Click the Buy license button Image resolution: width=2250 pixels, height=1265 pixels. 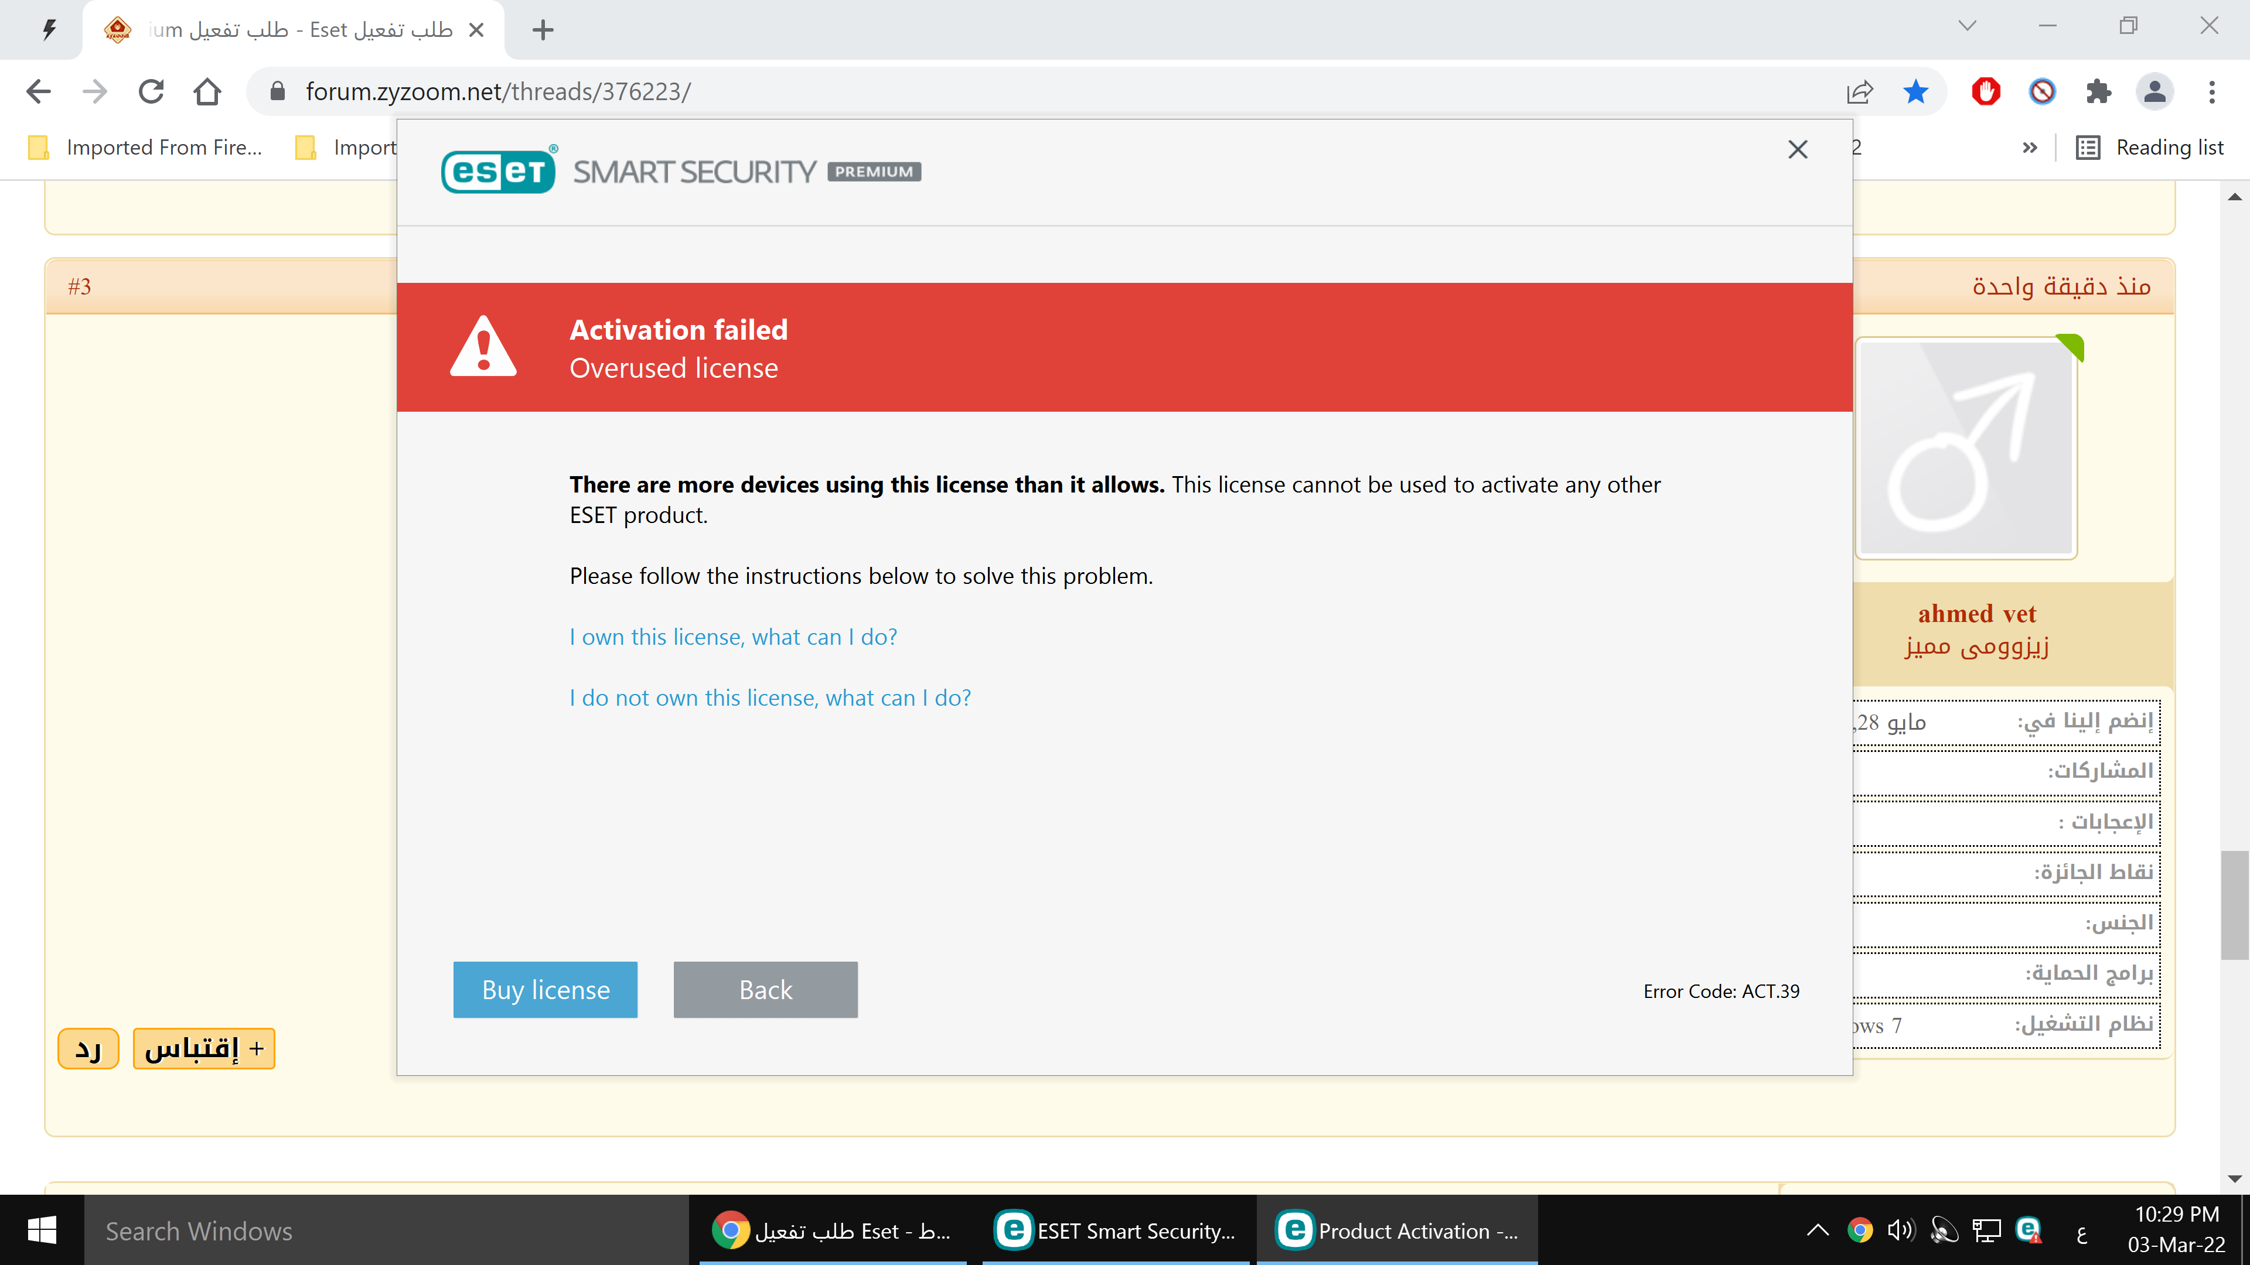[x=545, y=989]
